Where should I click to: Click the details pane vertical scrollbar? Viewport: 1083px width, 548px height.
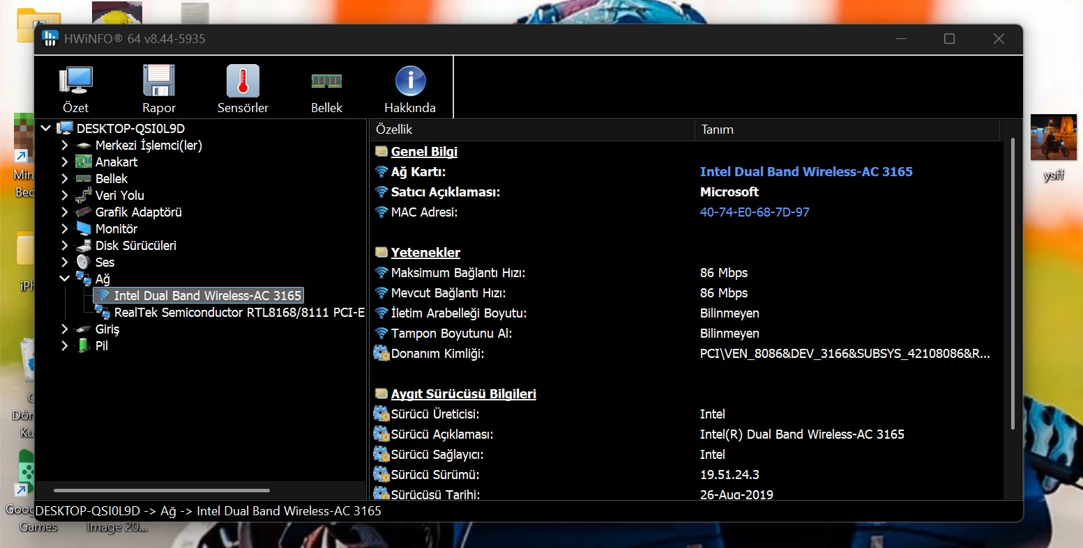click(1013, 283)
